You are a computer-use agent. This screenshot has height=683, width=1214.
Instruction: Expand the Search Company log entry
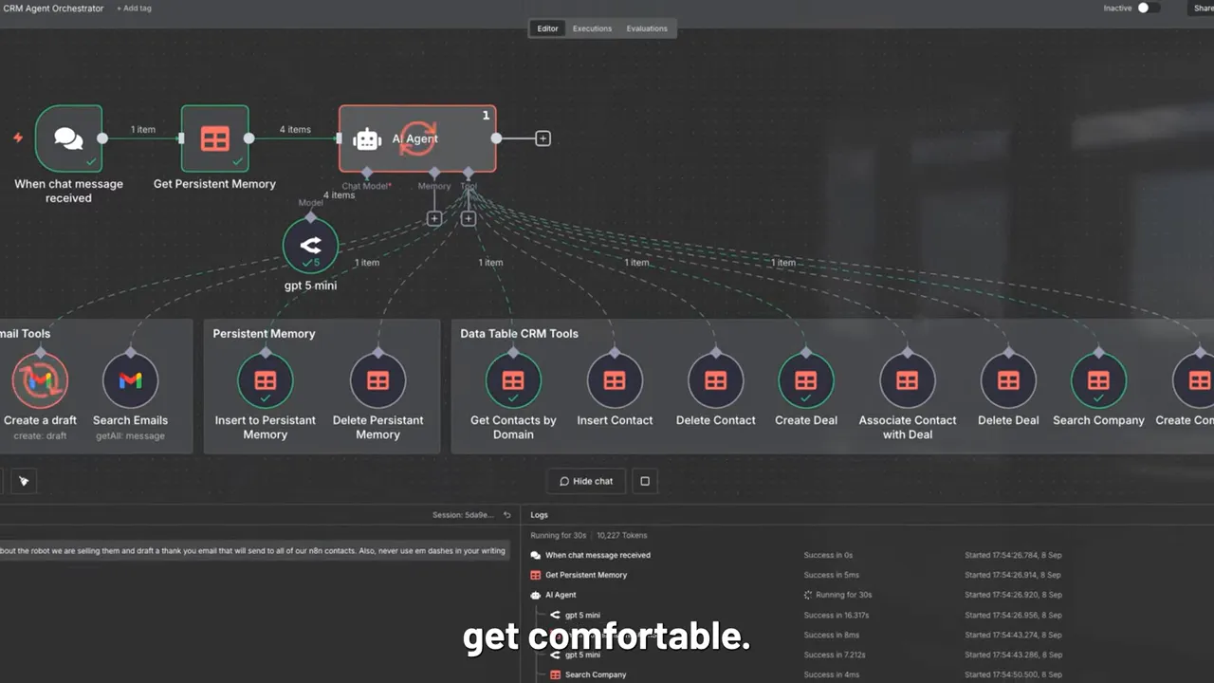pyautogui.click(x=595, y=674)
